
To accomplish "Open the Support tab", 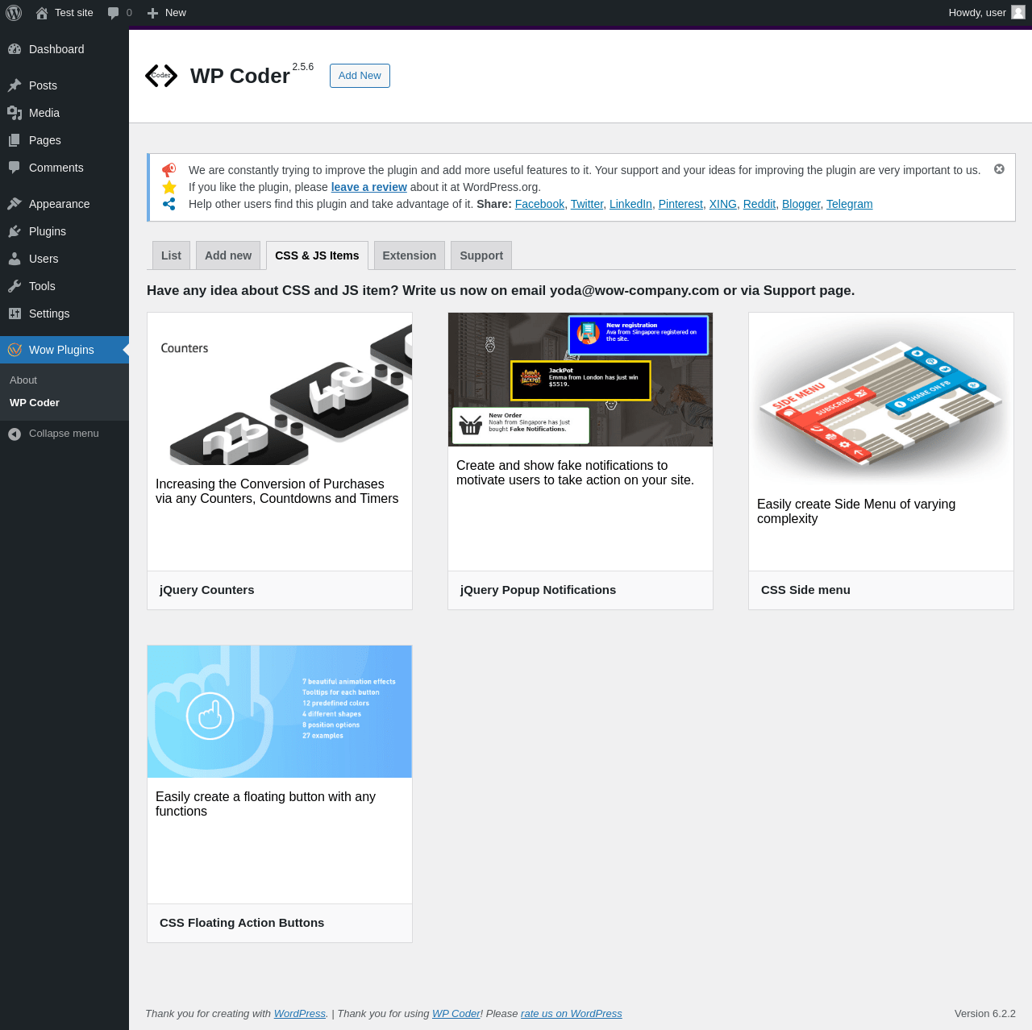I will click(481, 255).
